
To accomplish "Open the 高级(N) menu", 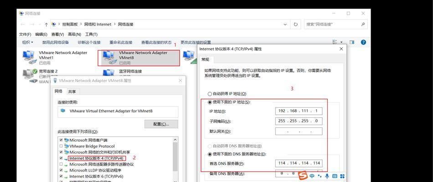I will [75, 35].
